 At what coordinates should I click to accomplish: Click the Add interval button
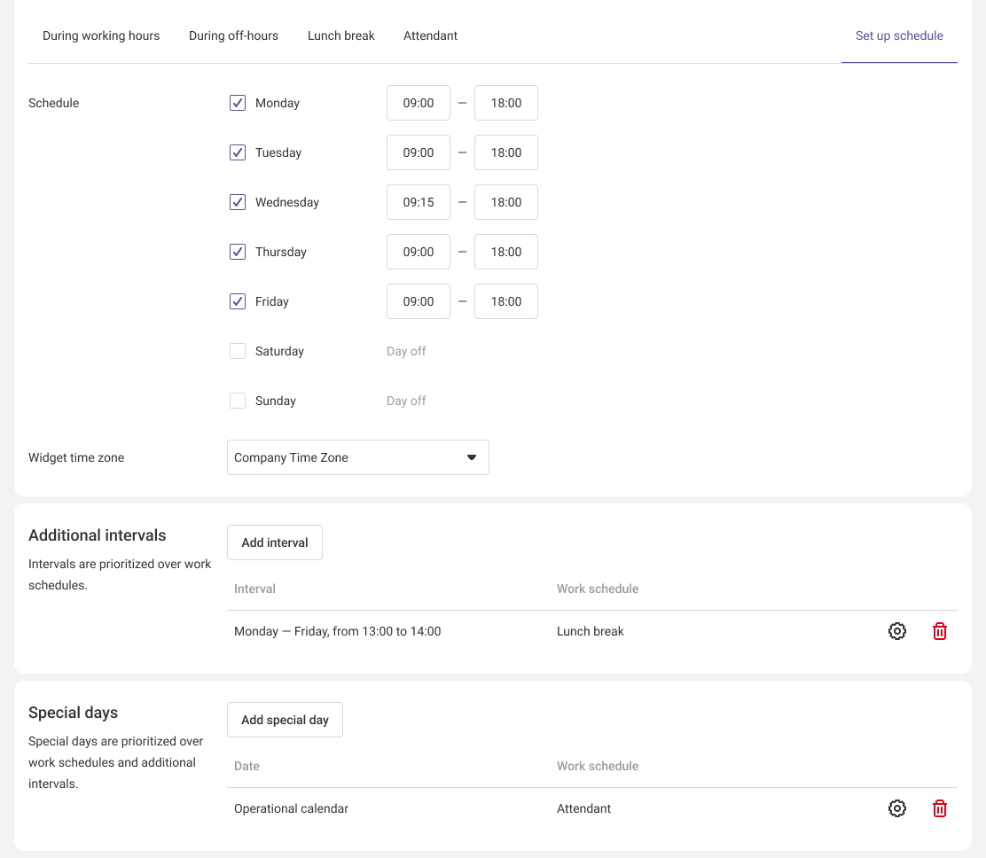(275, 542)
